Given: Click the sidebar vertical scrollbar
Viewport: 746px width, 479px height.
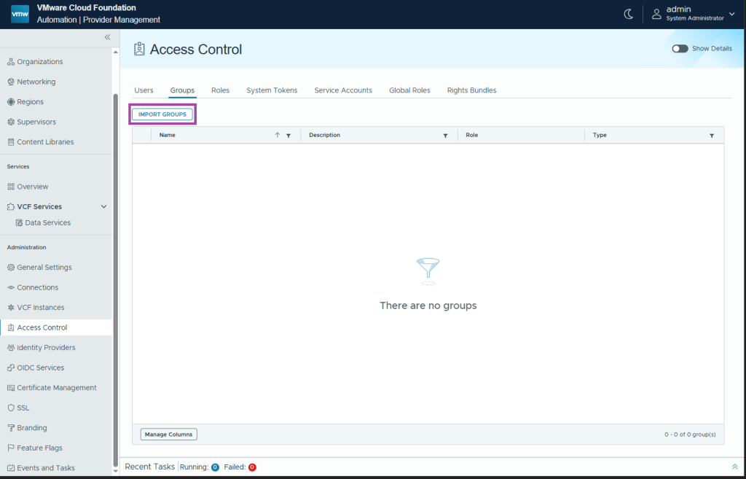Looking at the screenshot, I should (115, 277).
